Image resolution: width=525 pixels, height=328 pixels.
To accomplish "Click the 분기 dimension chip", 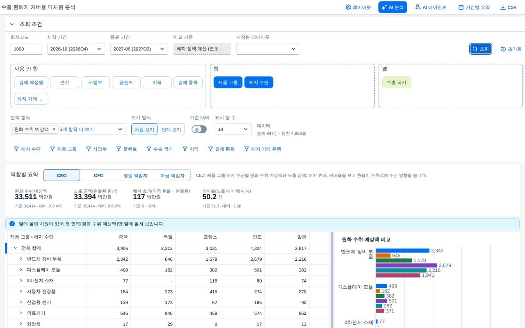I will coord(64,82).
